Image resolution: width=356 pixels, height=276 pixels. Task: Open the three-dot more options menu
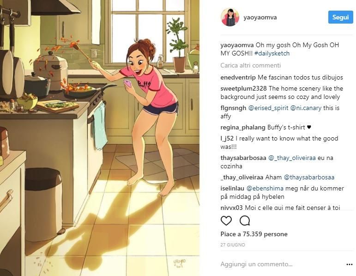coord(350,264)
